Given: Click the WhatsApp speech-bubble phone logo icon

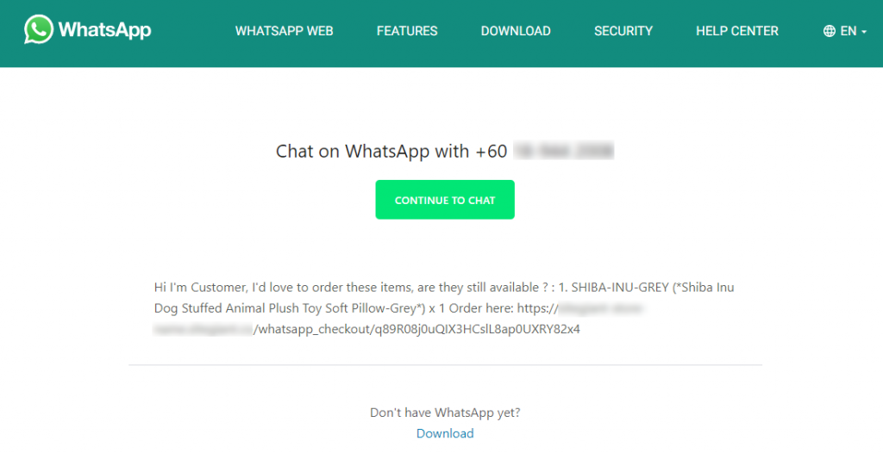Looking at the screenshot, I should (39, 29).
